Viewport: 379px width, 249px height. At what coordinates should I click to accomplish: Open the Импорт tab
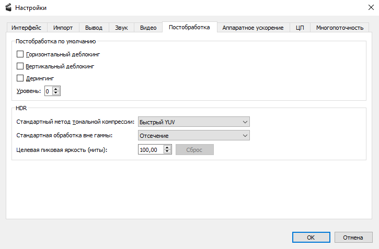click(x=63, y=28)
